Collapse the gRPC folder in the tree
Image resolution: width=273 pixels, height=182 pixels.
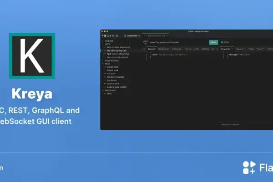coord(103,44)
